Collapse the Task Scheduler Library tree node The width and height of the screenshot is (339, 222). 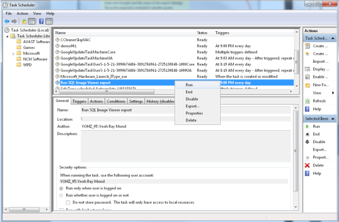click(7, 36)
